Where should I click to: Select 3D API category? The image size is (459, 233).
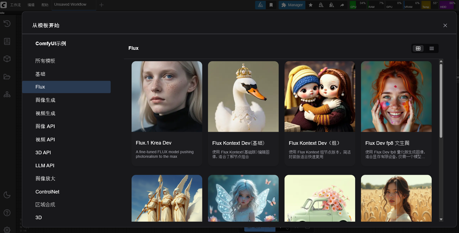tap(66, 153)
